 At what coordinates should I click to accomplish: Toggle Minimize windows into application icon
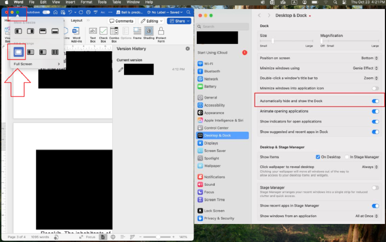(375, 88)
